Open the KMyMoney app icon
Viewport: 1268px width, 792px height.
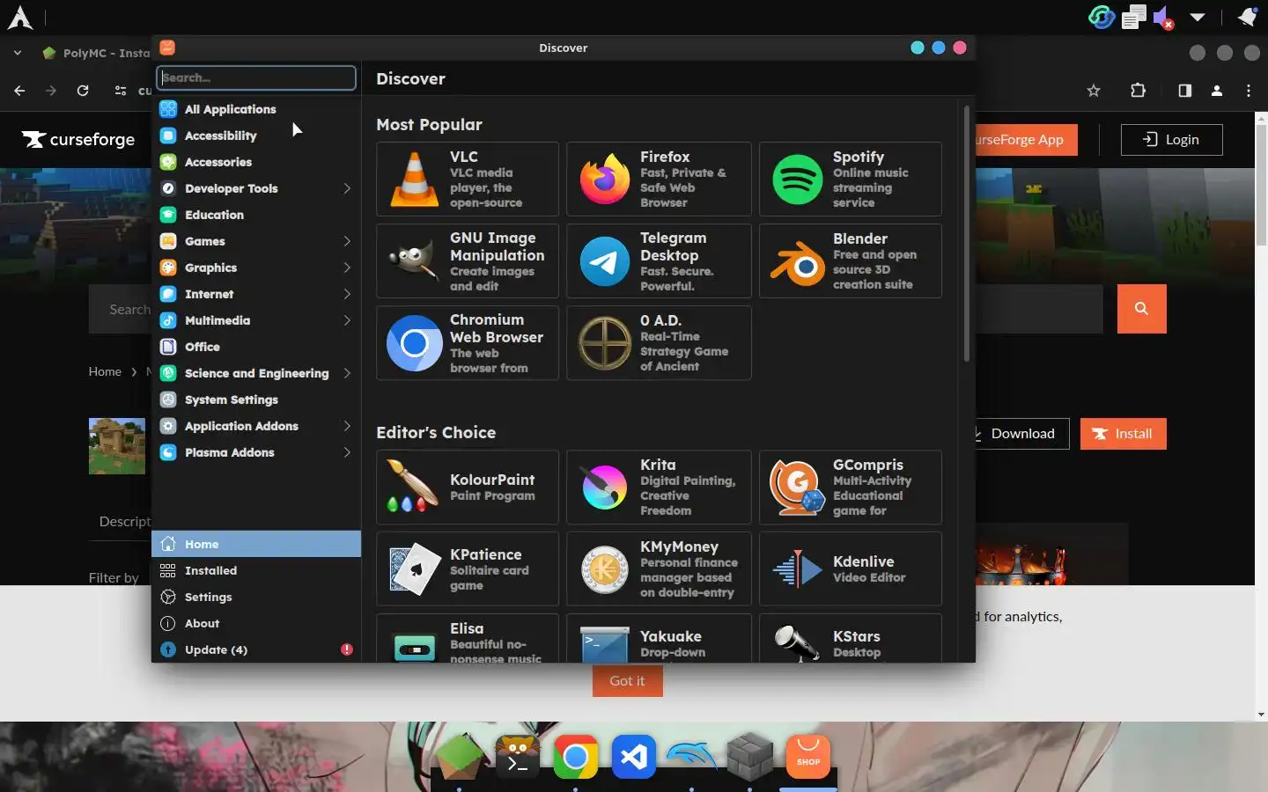605,569
